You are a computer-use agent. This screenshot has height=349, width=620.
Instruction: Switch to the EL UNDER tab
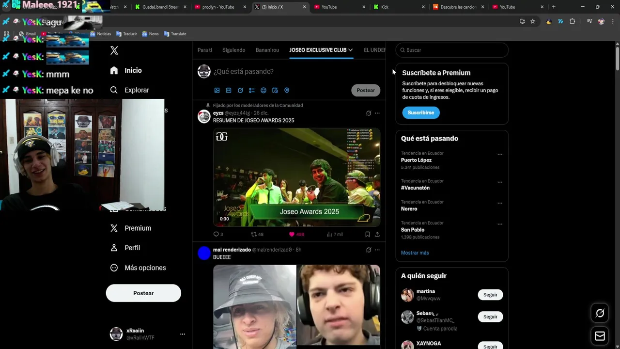click(375, 50)
